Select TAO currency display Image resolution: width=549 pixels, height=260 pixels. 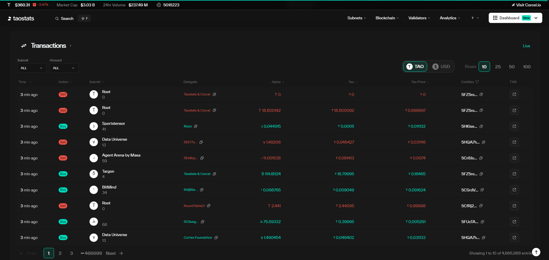415,67
